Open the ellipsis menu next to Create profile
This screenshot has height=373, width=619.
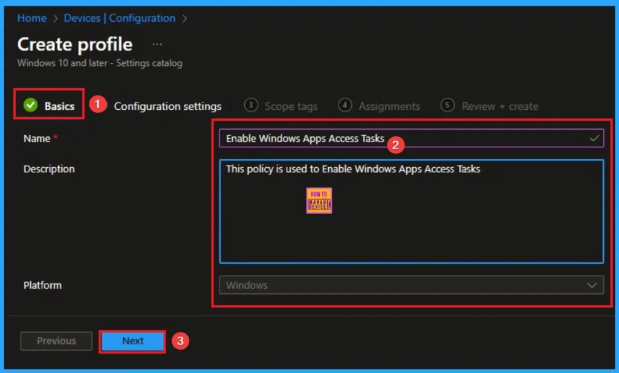tap(157, 45)
